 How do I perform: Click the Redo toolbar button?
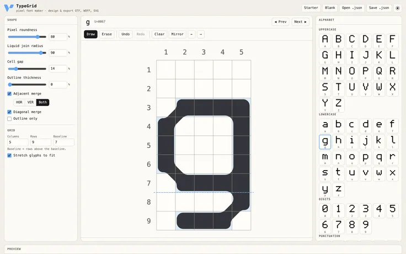click(x=141, y=34)
